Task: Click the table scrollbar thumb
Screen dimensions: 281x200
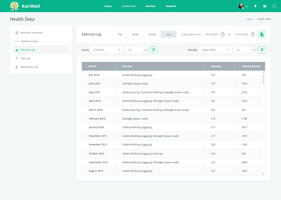Action: click(263, 79)
